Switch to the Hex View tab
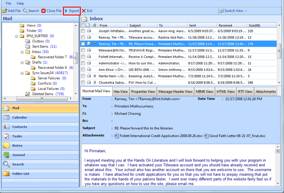 pos(121,92)
